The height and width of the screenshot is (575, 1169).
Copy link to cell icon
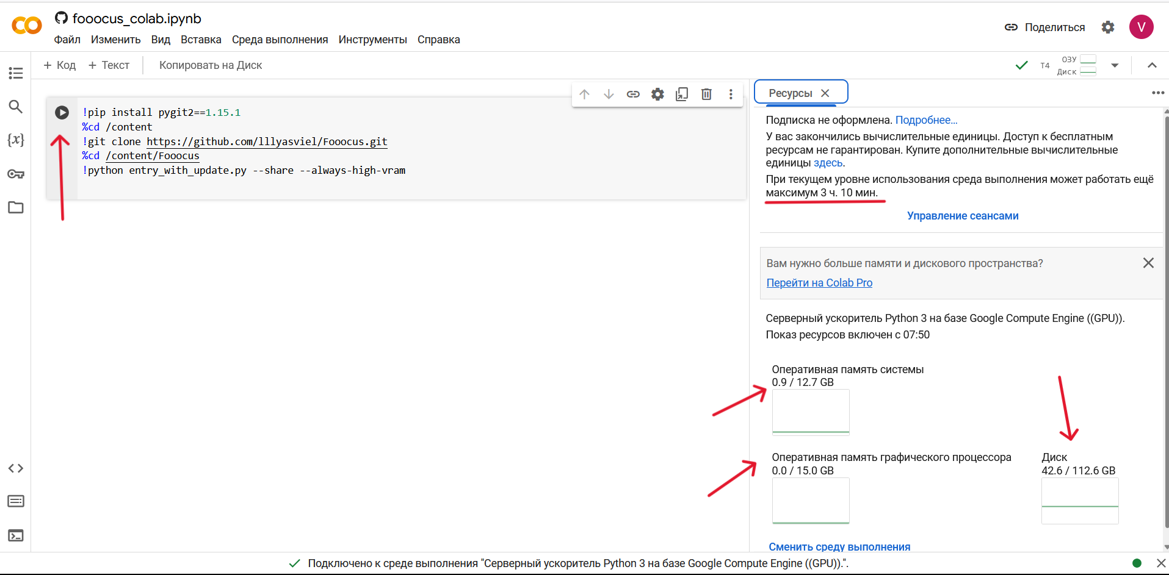(x=633, y=94)
